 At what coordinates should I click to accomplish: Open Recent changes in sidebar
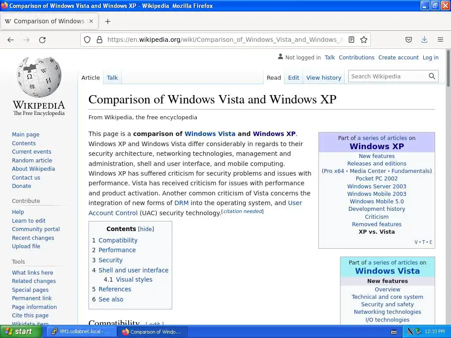coord(33,238)
